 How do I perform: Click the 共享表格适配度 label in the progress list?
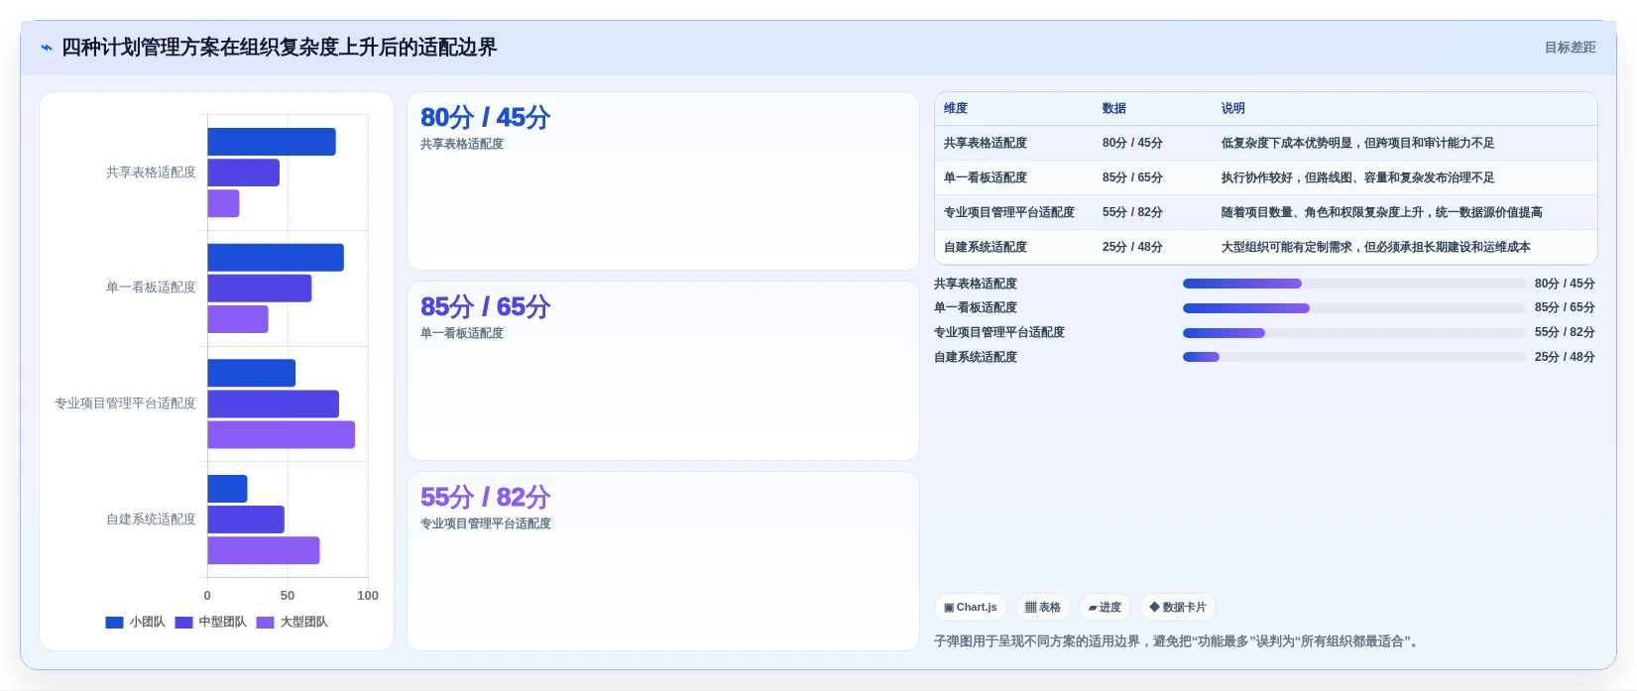coord(976,285)
